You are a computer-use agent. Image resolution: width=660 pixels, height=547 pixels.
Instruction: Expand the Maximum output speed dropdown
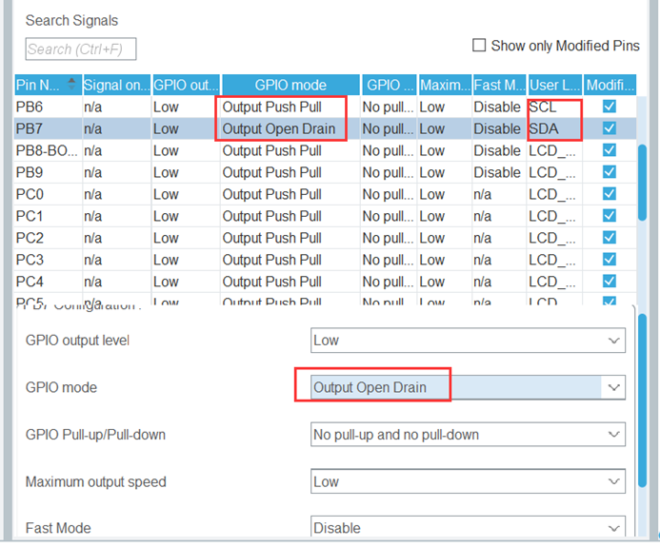click(x=468, y=482)
